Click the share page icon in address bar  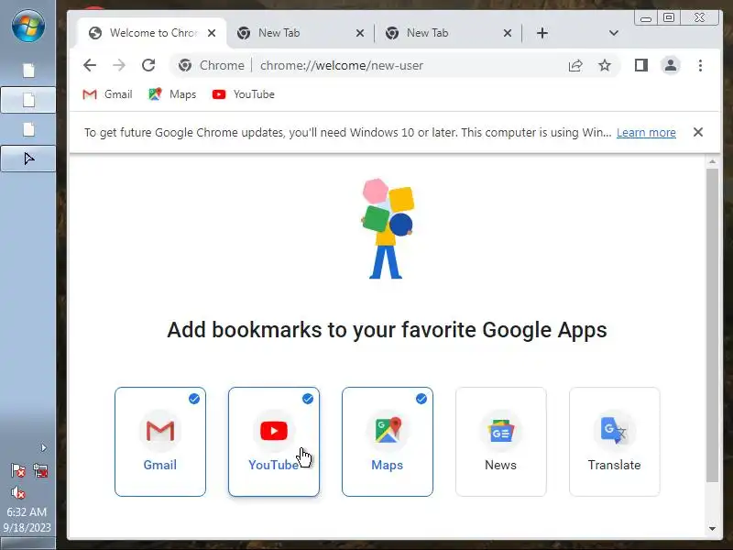(575, 65)
